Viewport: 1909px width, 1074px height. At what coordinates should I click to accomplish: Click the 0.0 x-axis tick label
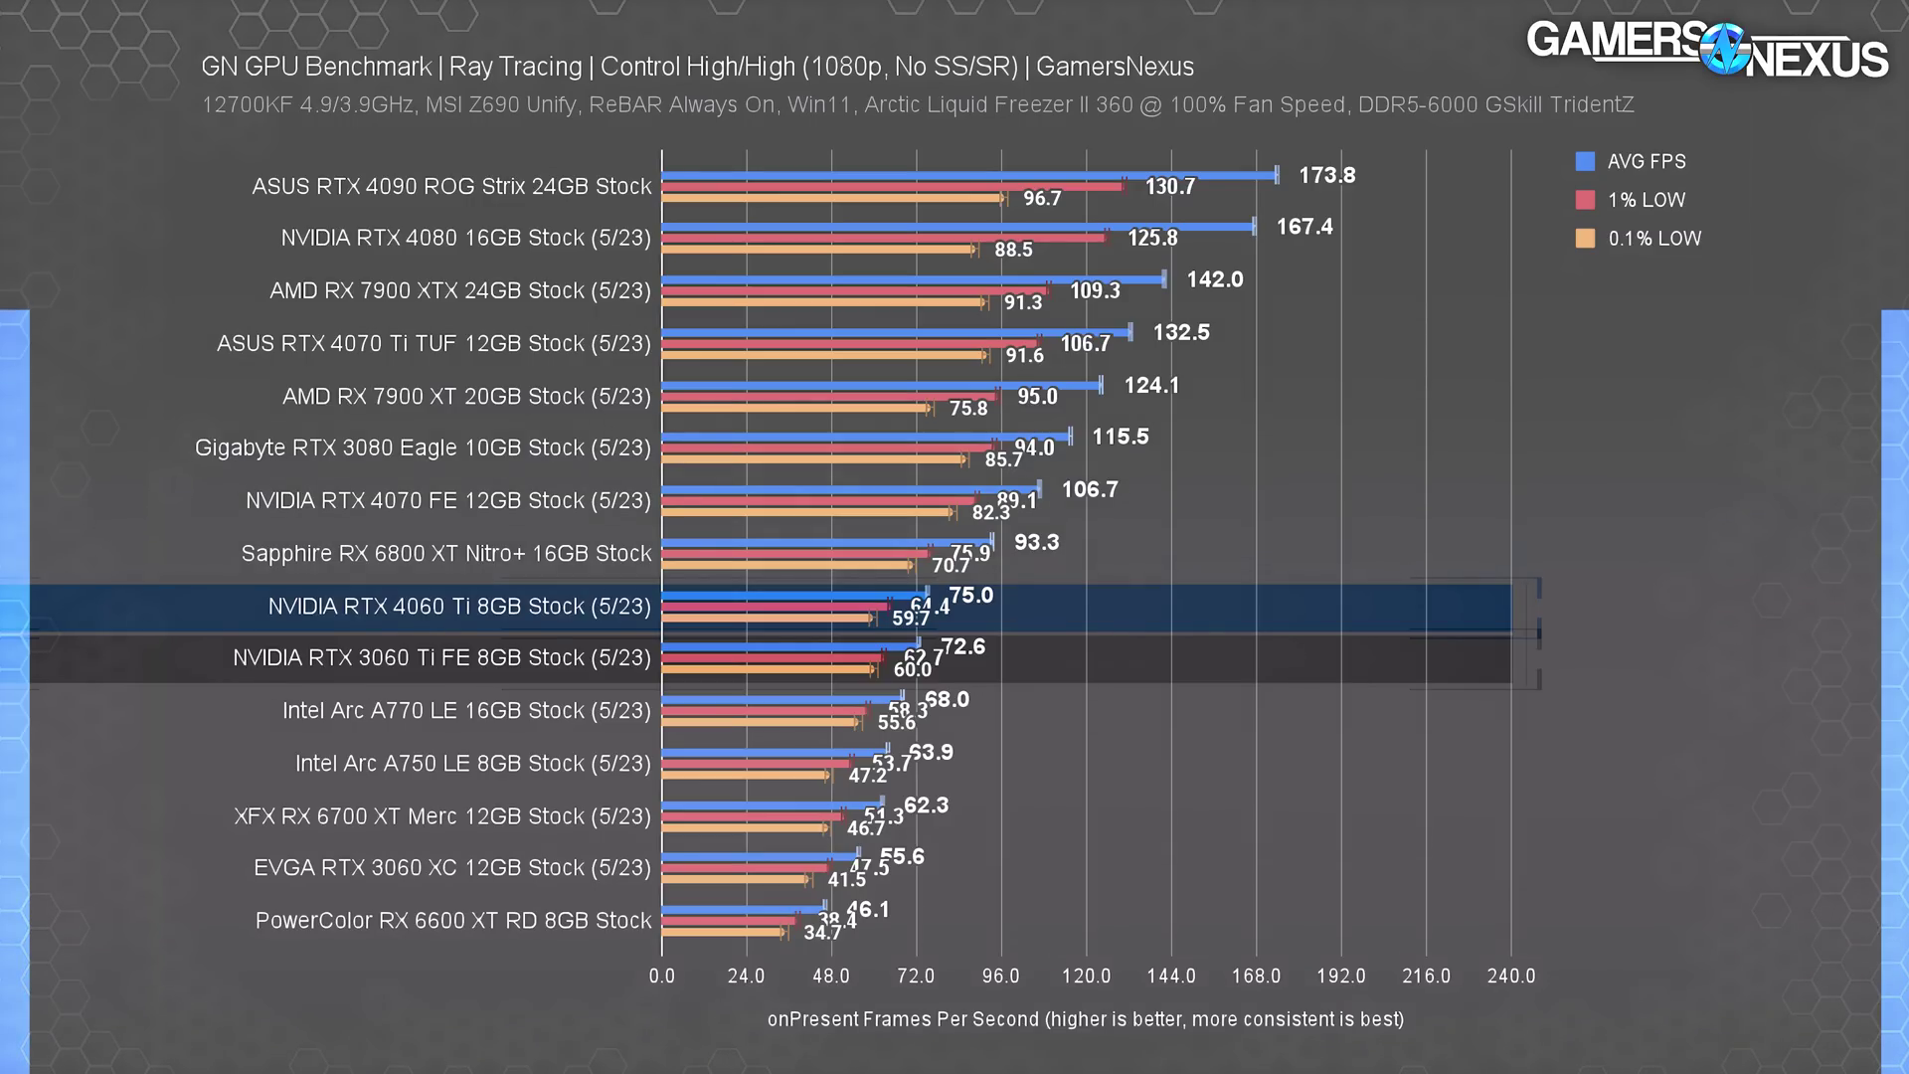pyautogui.click(x=661, y=977)
